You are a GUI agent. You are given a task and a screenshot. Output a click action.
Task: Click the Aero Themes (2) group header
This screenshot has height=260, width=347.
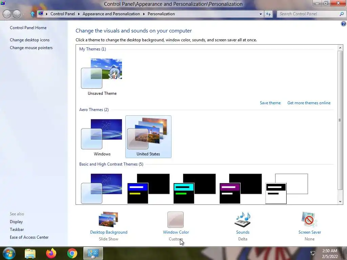coord(94,109)
